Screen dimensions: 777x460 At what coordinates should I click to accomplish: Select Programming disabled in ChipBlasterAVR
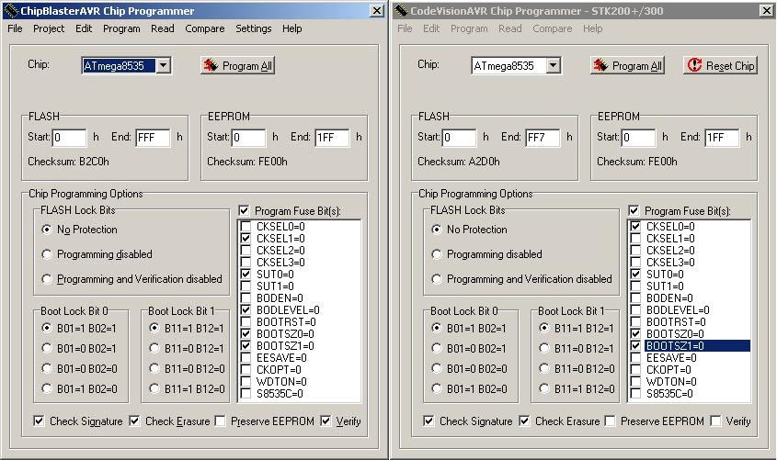click(x=47, y=254)
